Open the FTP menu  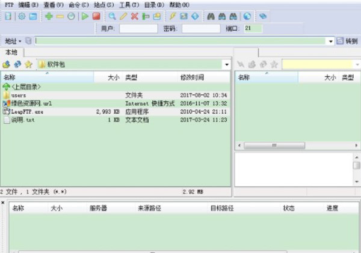(x=9, y=5)
